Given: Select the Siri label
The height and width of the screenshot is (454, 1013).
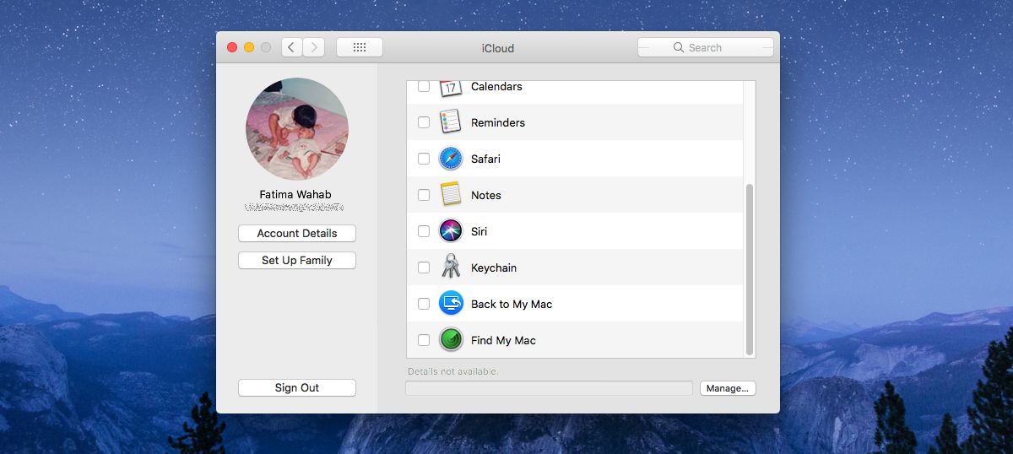Looking at the screenshot, I should coord(479,231).
